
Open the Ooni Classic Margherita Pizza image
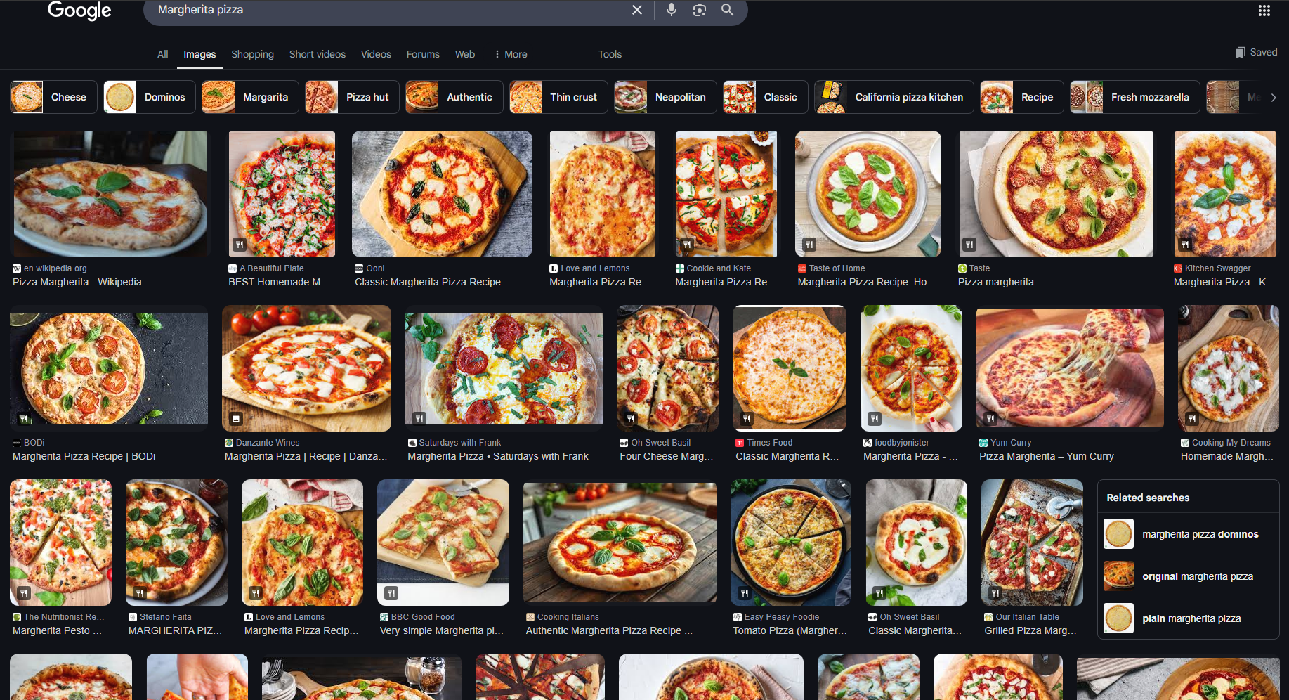click(442, 194)
